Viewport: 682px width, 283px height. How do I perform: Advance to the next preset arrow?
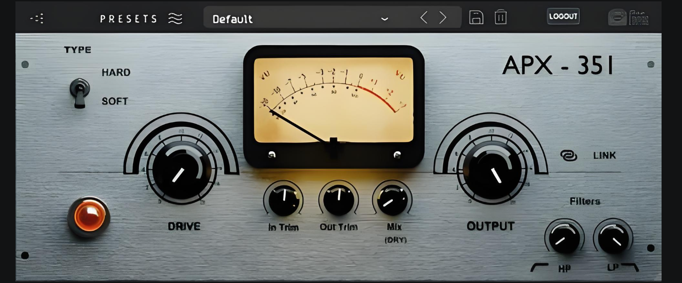(x=443, y=18)
